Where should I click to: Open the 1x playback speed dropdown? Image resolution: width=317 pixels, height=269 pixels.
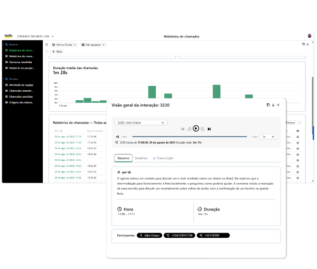[x=268, y=137]
